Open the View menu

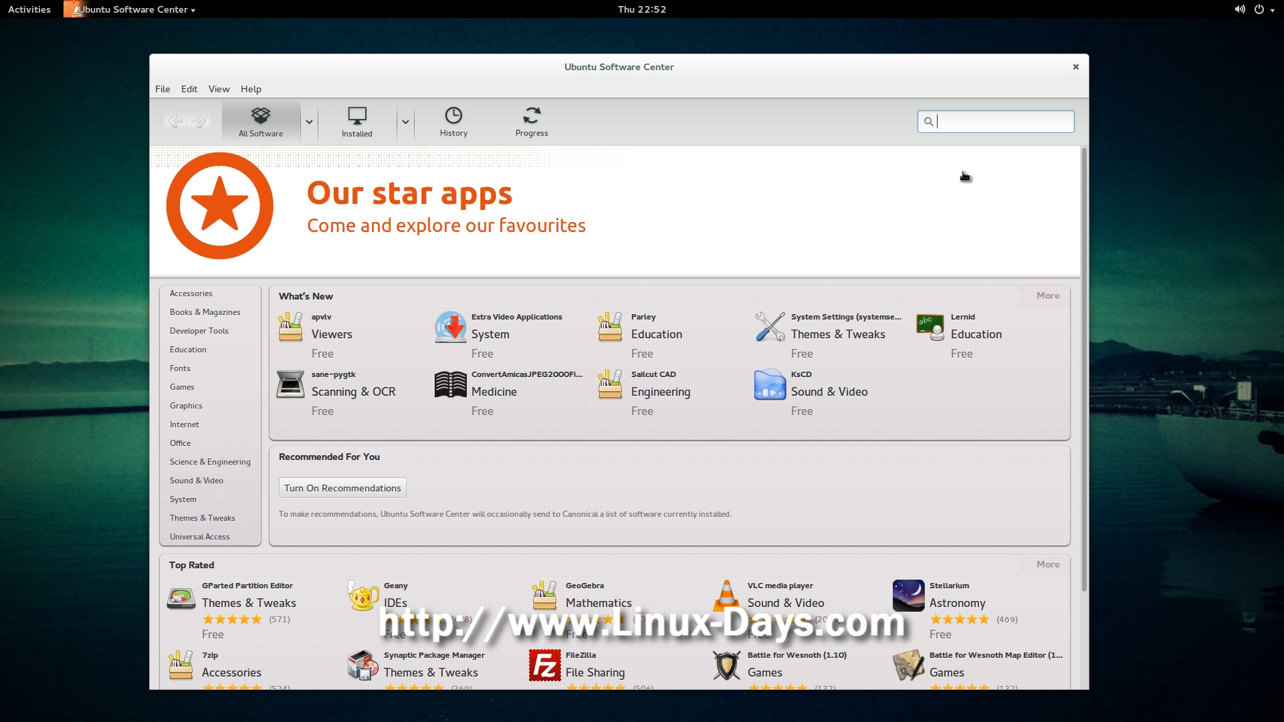[219, 89]
